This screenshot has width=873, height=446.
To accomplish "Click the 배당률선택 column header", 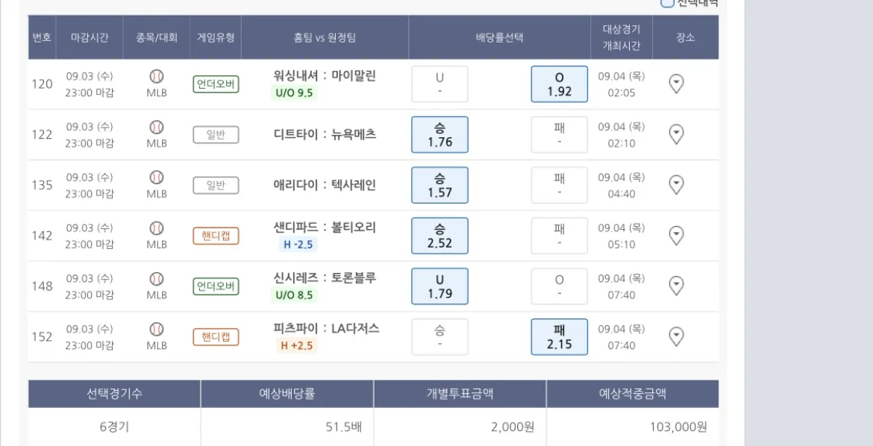I will pos(499,37).
